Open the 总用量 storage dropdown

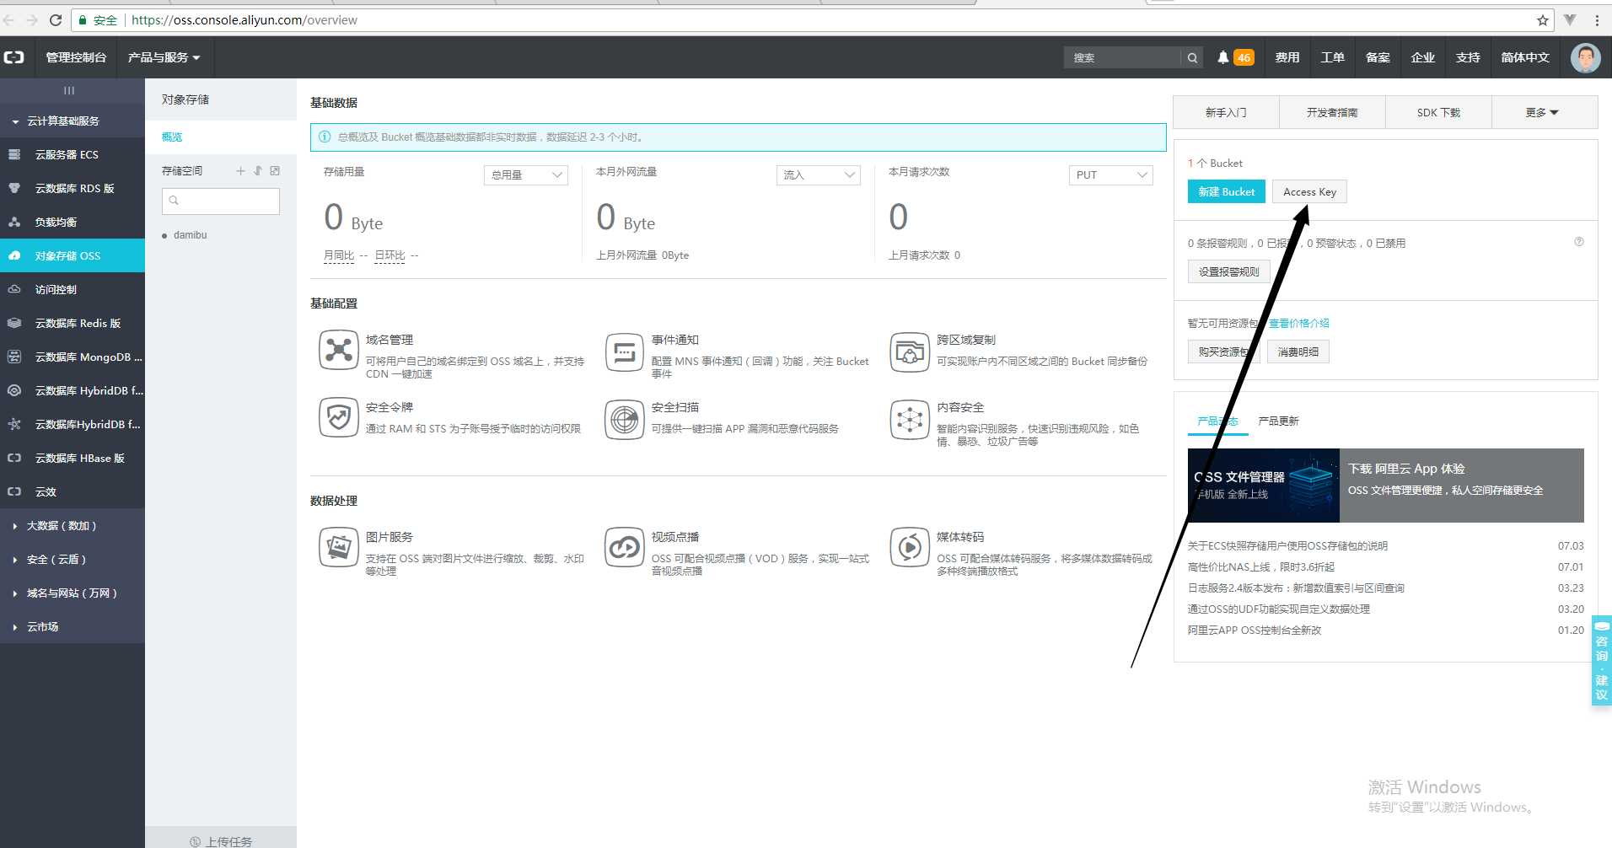526,174
